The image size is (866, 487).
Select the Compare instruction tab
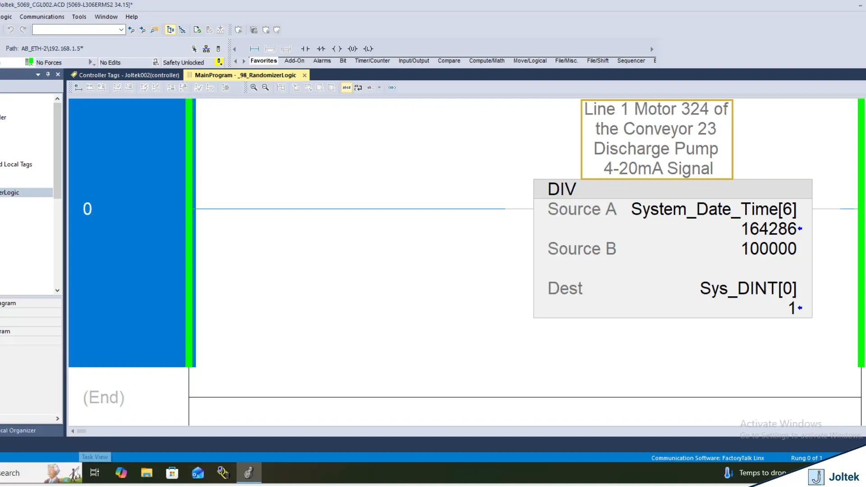pyautogui.click(x=449, y=61)
